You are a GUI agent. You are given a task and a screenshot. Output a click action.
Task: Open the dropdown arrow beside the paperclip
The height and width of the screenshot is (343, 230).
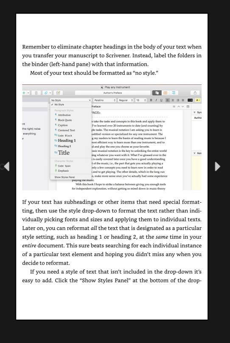point(50,93)
